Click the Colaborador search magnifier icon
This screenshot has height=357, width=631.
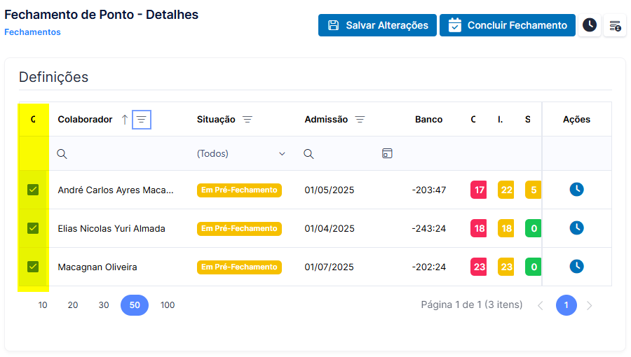click(x=62, y=154)
